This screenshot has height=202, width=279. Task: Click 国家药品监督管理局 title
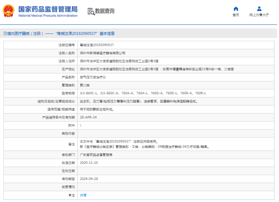click(48, 9)
